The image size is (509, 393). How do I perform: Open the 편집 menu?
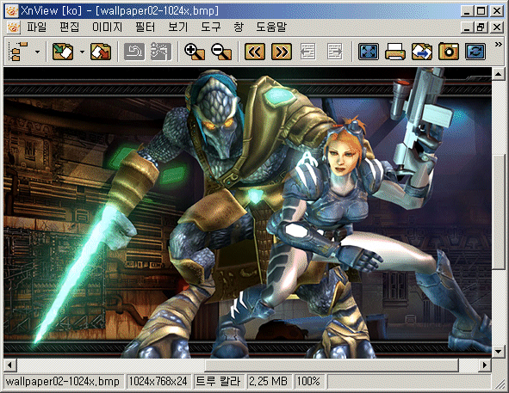coord(69,27)
